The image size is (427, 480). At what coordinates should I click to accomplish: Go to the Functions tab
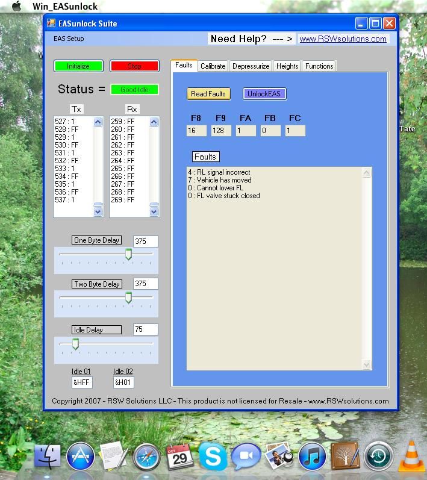point(319,66)
